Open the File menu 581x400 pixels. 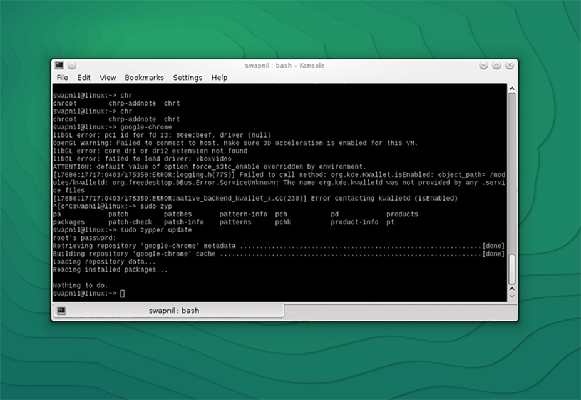point(62,77)
